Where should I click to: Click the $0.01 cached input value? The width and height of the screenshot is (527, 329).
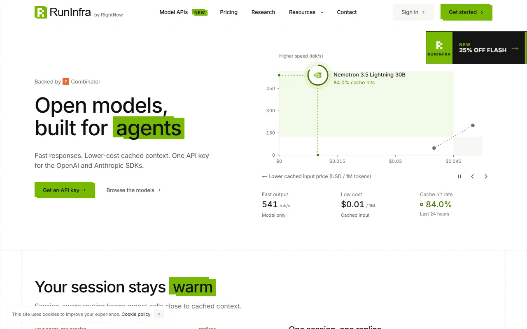coord(358,204)
